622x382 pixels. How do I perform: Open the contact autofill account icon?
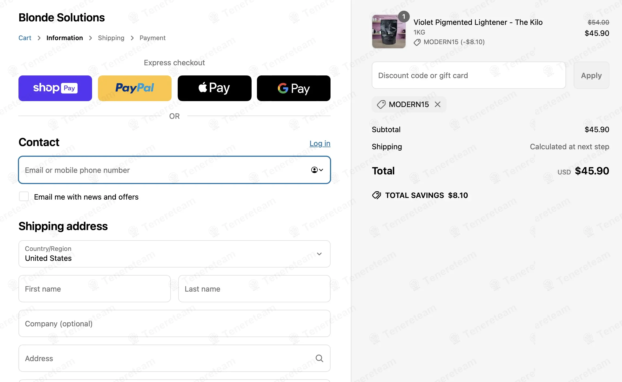point(317,170)
